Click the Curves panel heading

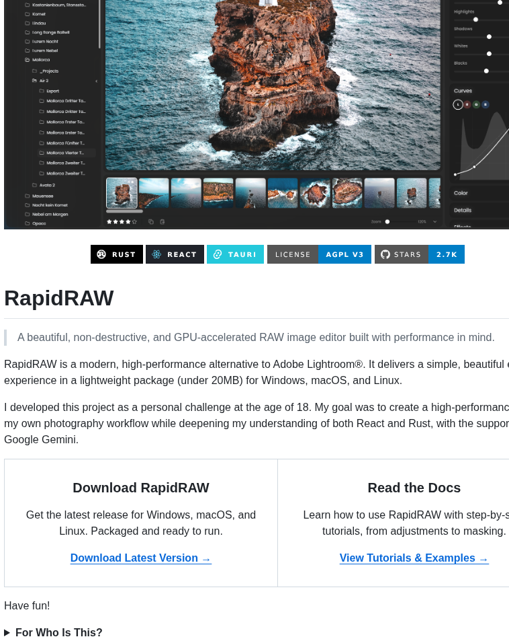click(x=463, y=91)
